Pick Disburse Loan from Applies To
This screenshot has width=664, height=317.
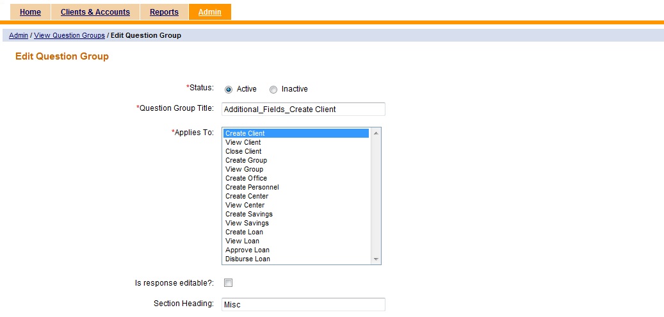[248, 259]
